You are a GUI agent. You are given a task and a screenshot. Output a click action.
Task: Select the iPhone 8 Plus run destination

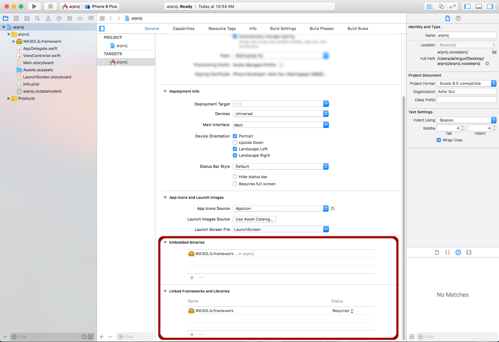(101, 6)
